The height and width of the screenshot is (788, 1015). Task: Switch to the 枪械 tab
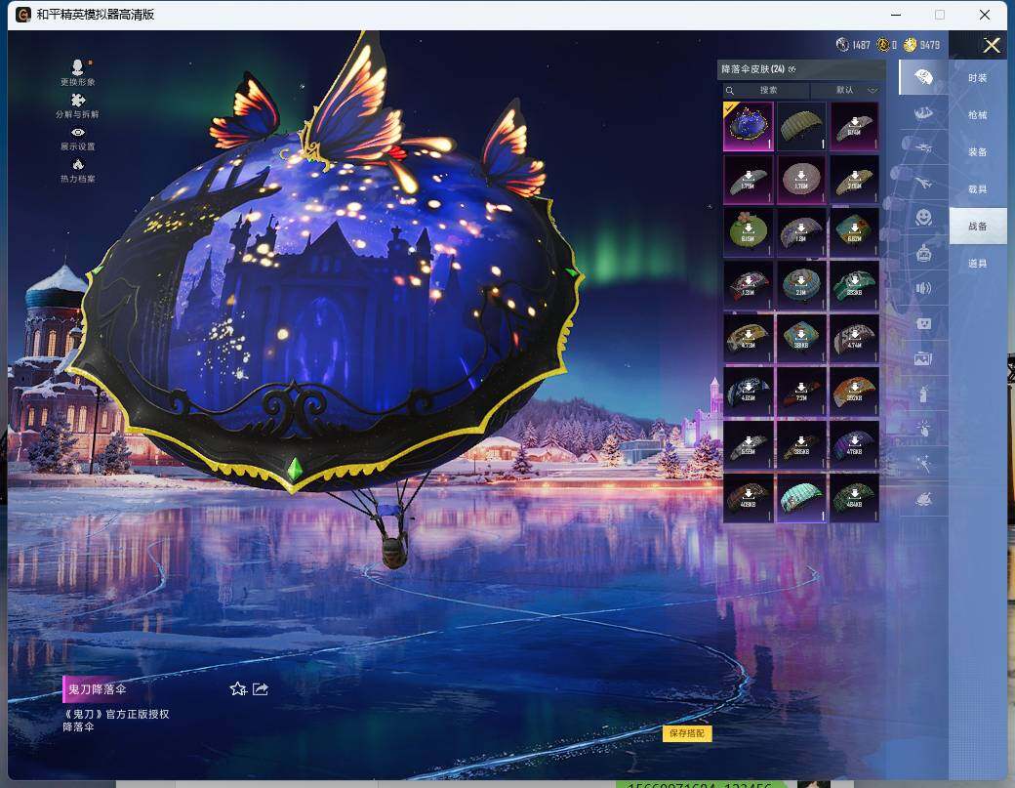point(978,114)
